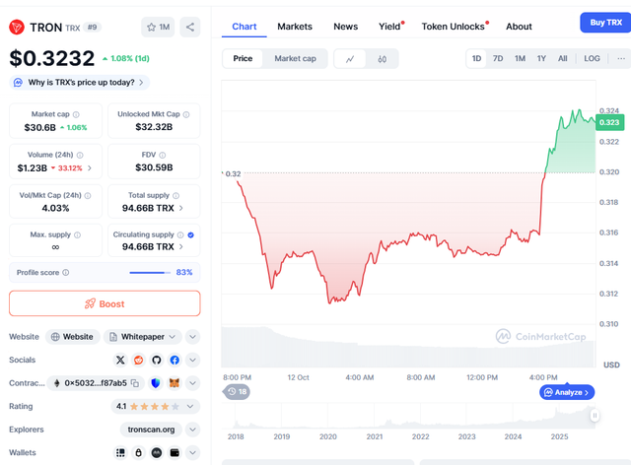Image resolution: width=631 pixels, height=465 pixels.
Task: Open the Facebook social link
Action: coord(174,361)
